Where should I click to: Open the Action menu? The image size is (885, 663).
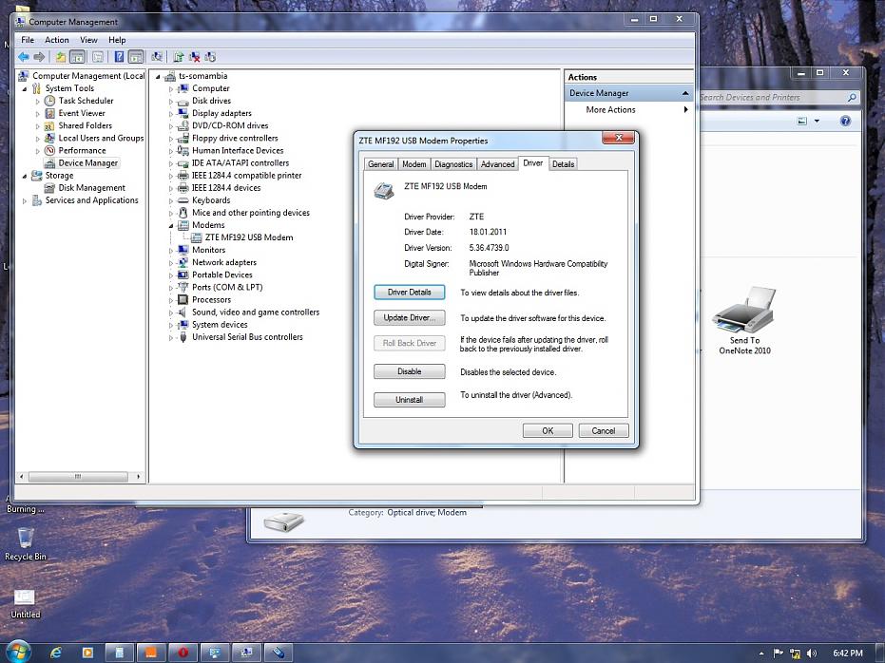coord(57,40)
